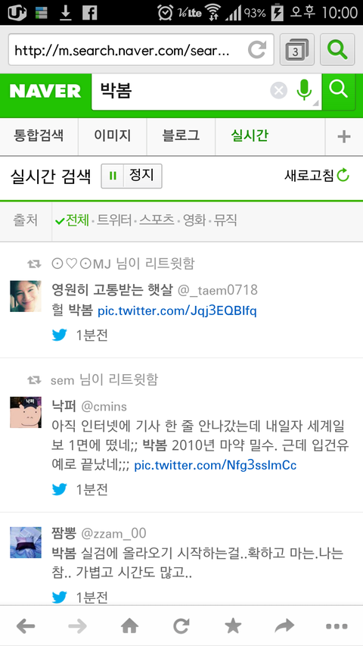The height and width of the screenshot is (646, 363).
Task: Open browser search with magnifier button
Action: [x=337, y=50]
